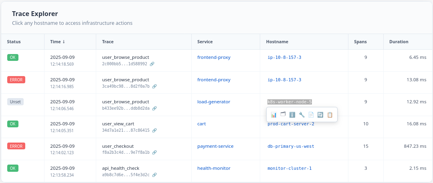Click hostname monitor-cluster-1
The image size is (433, 183).
[289, 169]
